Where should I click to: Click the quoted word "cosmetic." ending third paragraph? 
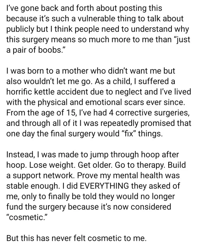click(x=26, y=217)
